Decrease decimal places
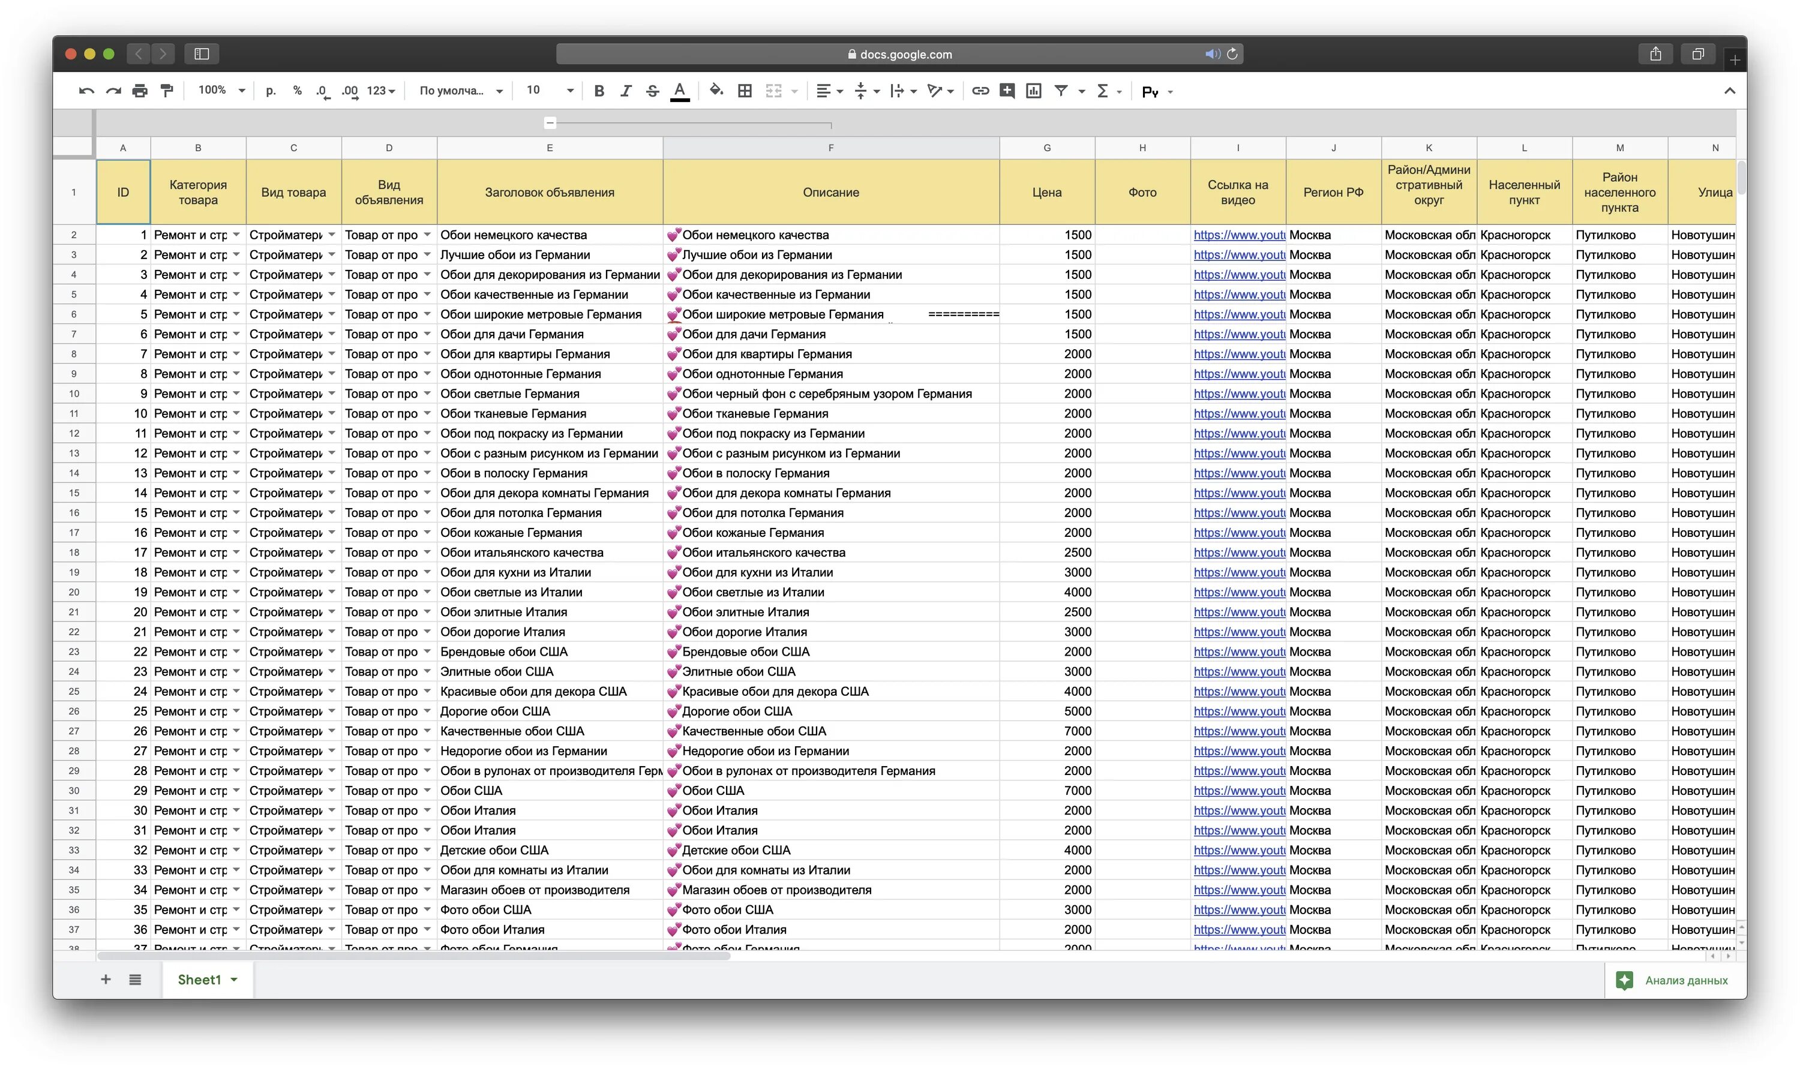 (x=323, y=92)
